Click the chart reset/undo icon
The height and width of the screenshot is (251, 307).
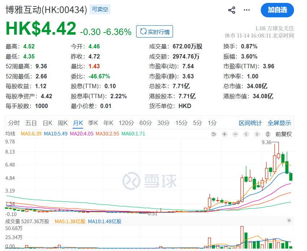tap(213, 134)
